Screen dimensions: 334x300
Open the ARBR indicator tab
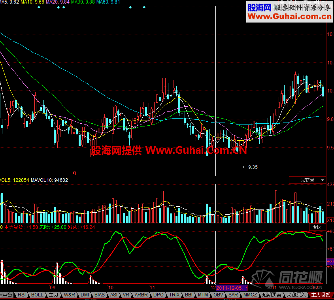point(141,295)
